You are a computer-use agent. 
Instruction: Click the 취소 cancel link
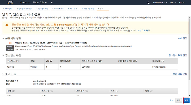point(171,100)
